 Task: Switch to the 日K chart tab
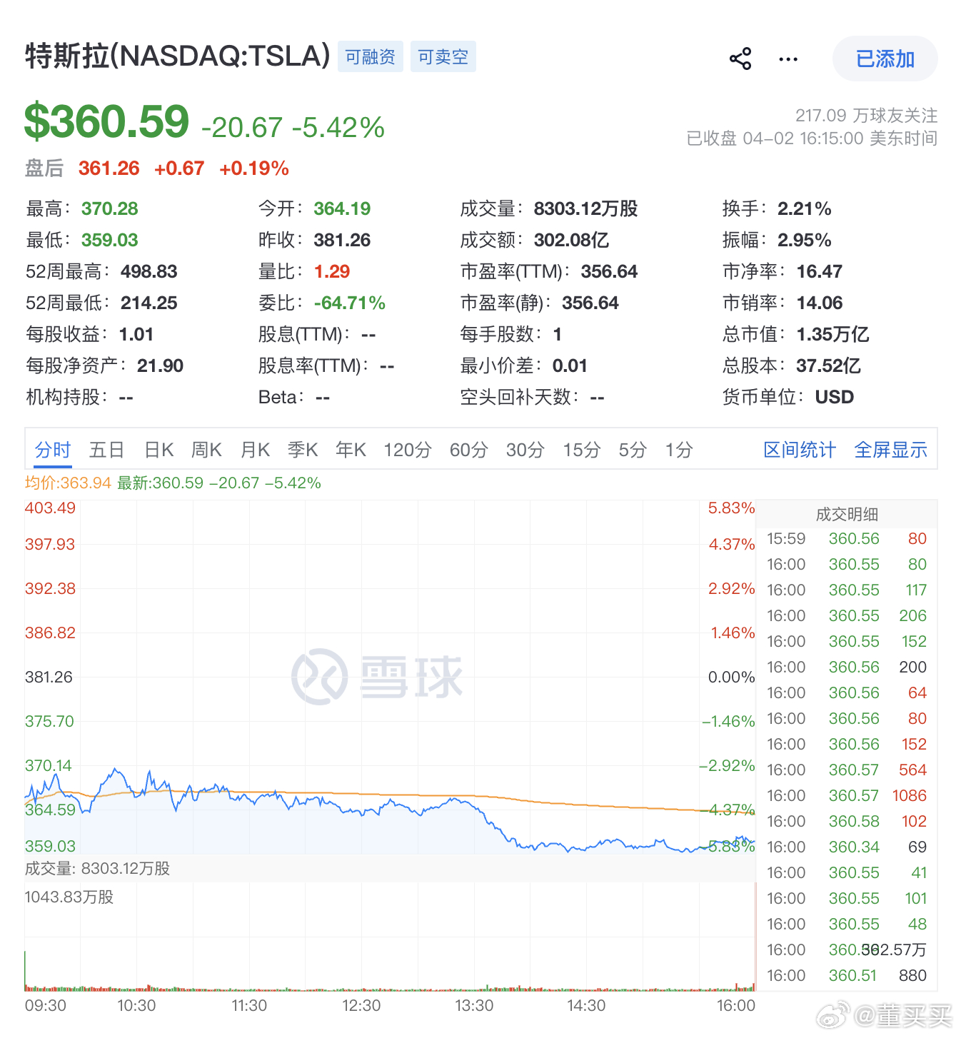pyautogui.click(x=159, y=450)
